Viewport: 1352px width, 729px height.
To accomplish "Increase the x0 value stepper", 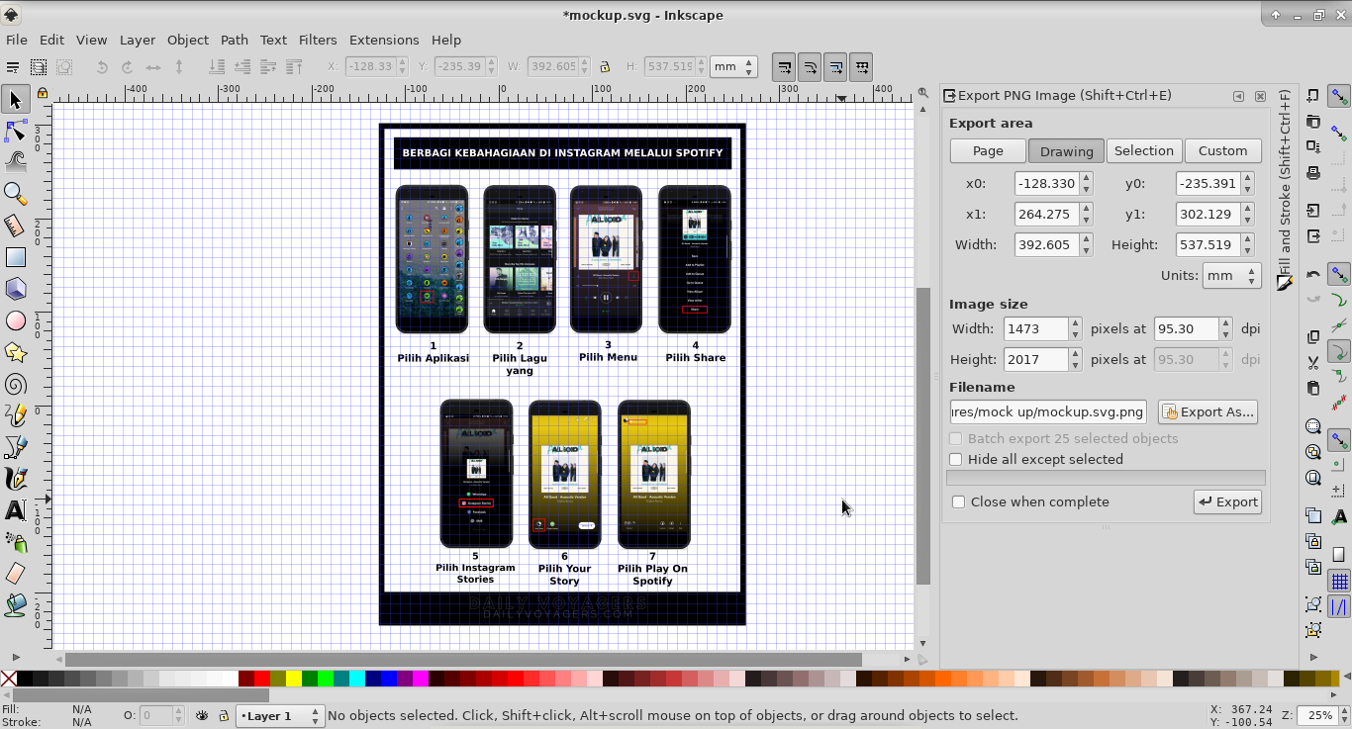I will click(1086, 179).
